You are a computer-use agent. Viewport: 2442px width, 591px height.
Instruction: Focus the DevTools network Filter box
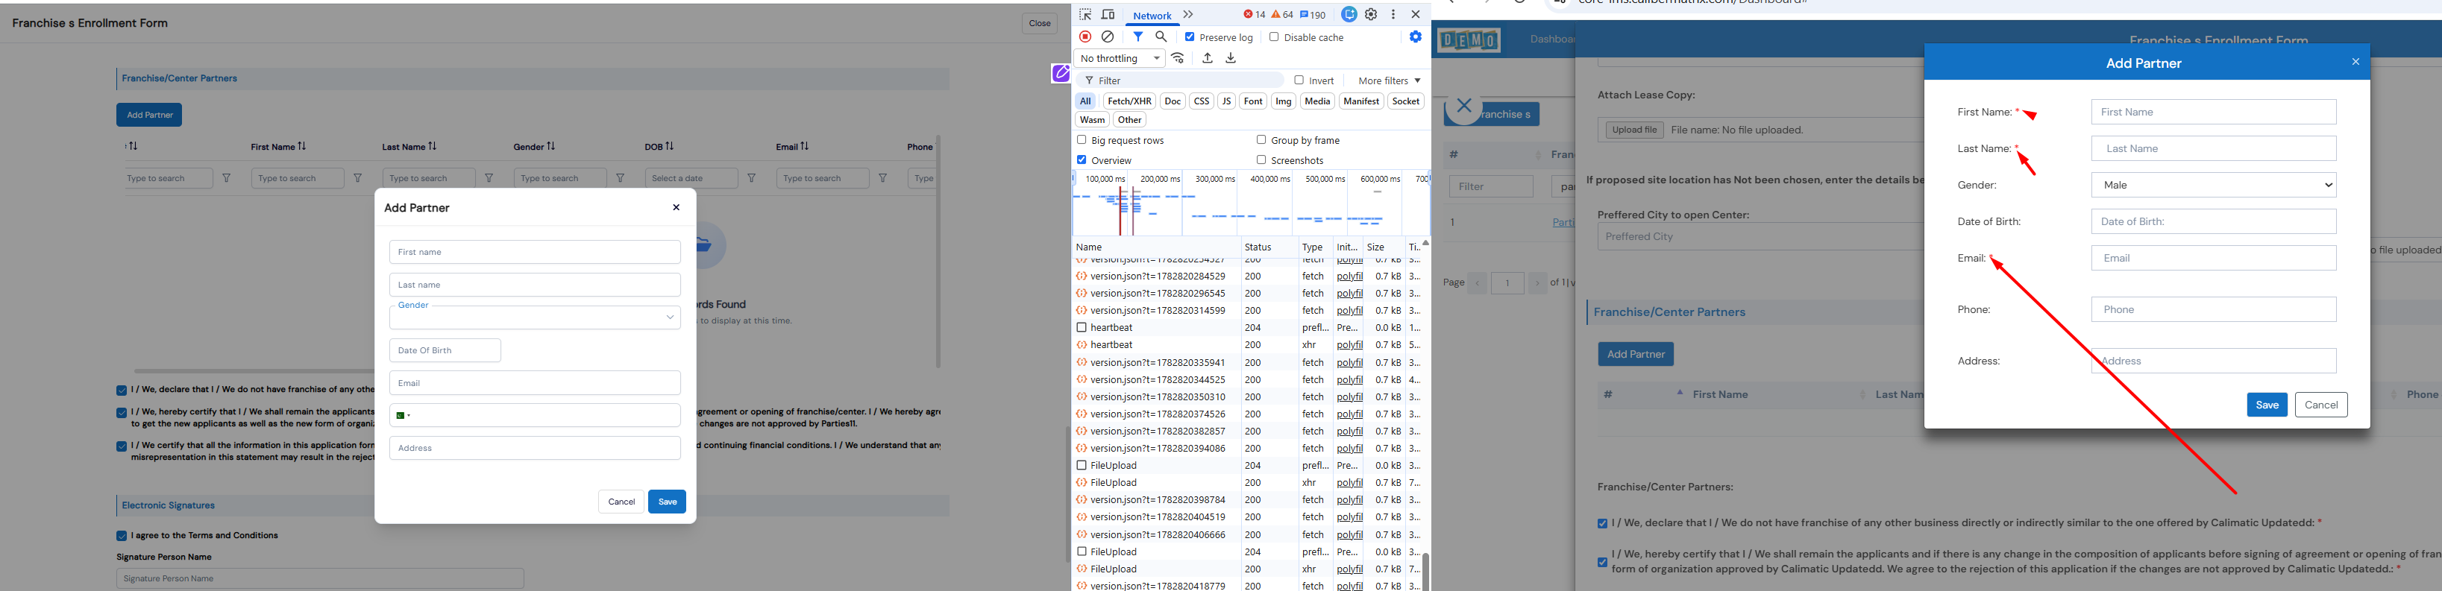pos(1180,80)
